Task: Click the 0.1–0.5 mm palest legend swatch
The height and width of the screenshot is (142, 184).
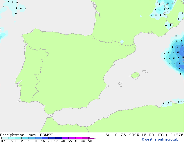Action: [5, 138]
